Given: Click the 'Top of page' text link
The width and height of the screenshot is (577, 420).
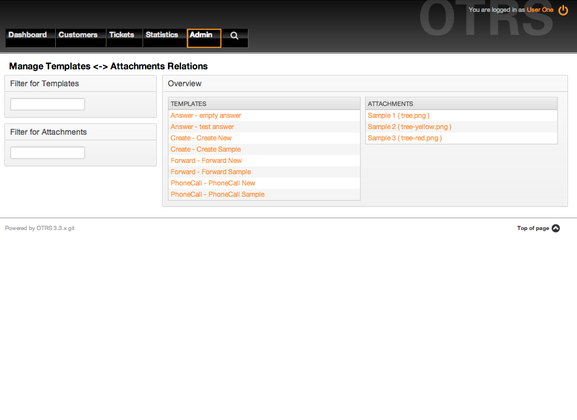Looking at the screenshot, I should [532, 228].
